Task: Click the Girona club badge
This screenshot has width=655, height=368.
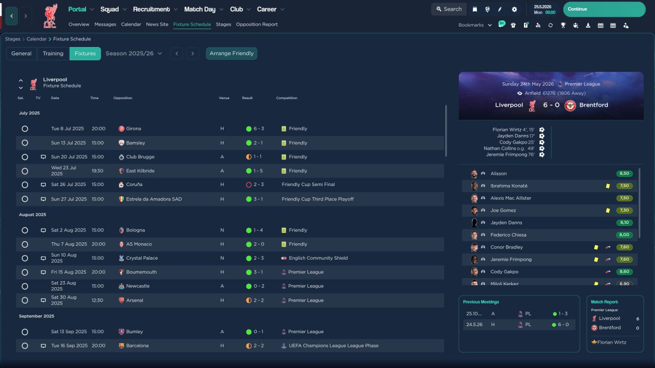Action: [x=121, y=129]
